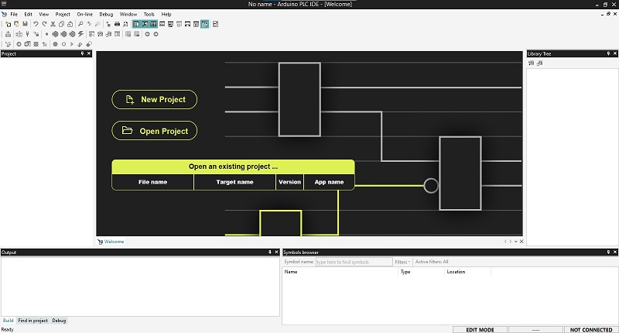Viewport: 619px width, 333px height.
Task: Click the run triangle debug toolbar icon
Action: (x=72, y=44)
